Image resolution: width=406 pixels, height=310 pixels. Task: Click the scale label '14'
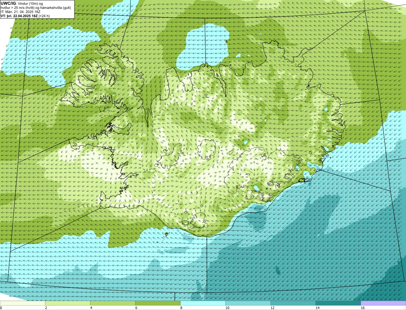[318, 308]
